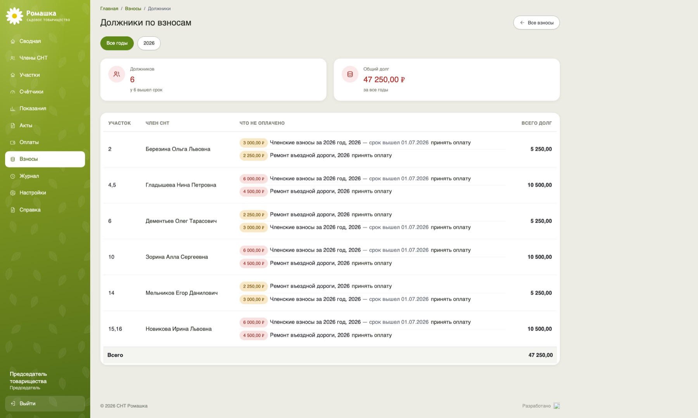Click the Показания chart icon

click(x=13, y=109)
